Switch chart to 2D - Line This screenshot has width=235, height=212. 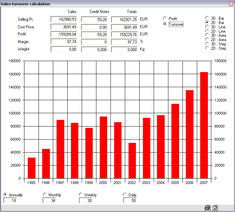point(207,31)
